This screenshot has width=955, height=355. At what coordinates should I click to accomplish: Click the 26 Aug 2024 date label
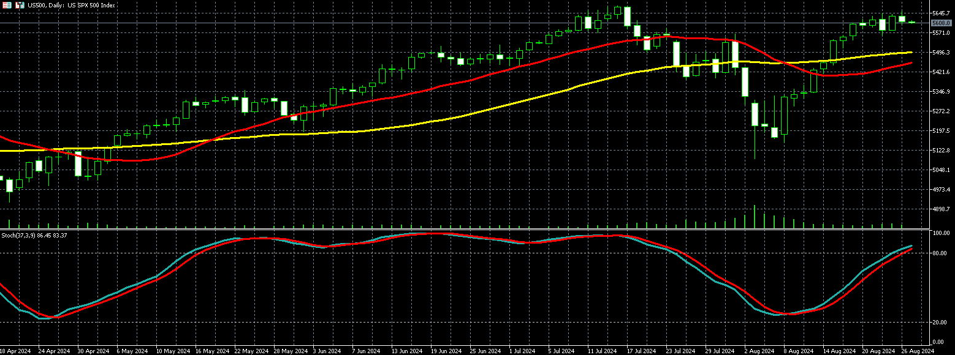click(x=917, y=351)
